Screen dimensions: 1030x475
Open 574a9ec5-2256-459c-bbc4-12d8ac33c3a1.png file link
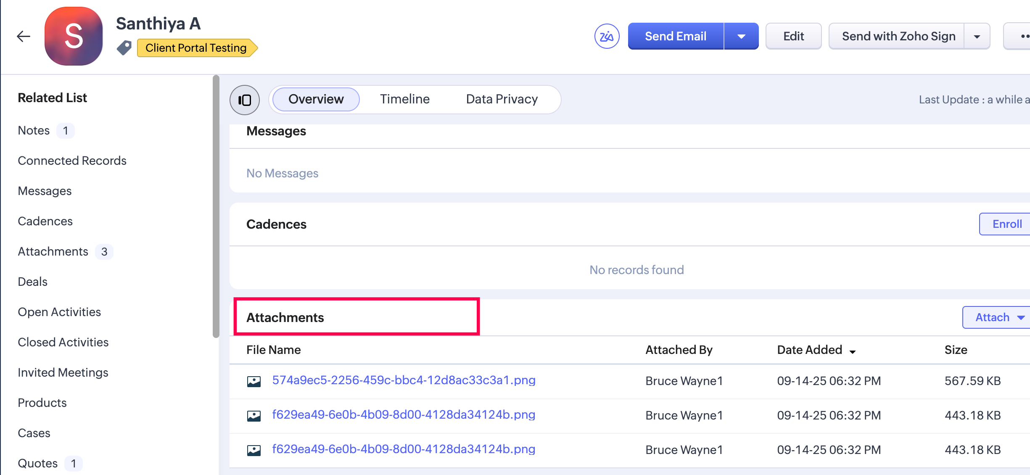pyautogui.click(x=404, y=380)
